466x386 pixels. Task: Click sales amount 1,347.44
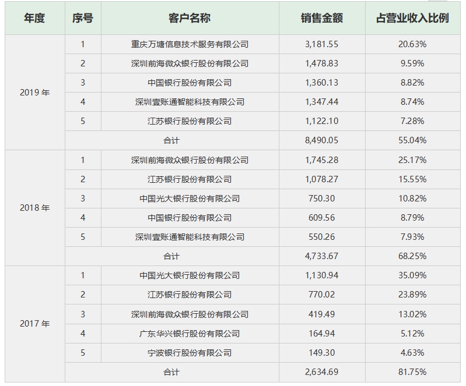[321, 102]
